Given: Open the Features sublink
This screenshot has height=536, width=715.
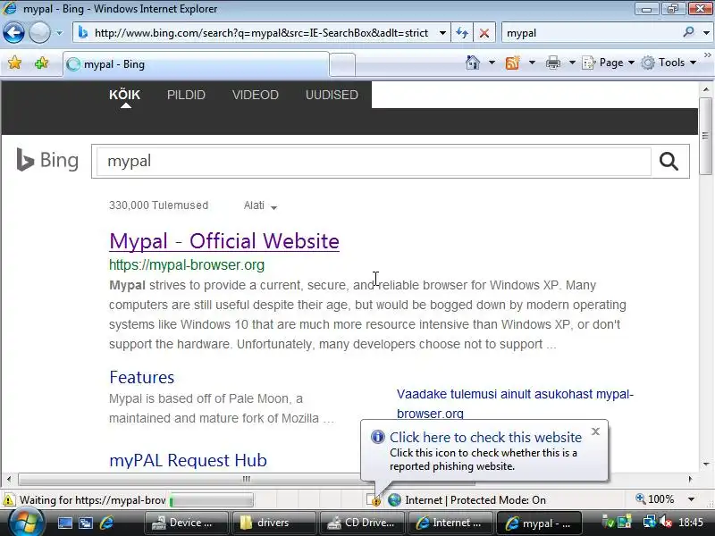Looking at the screenshot, I should (141, 377).
